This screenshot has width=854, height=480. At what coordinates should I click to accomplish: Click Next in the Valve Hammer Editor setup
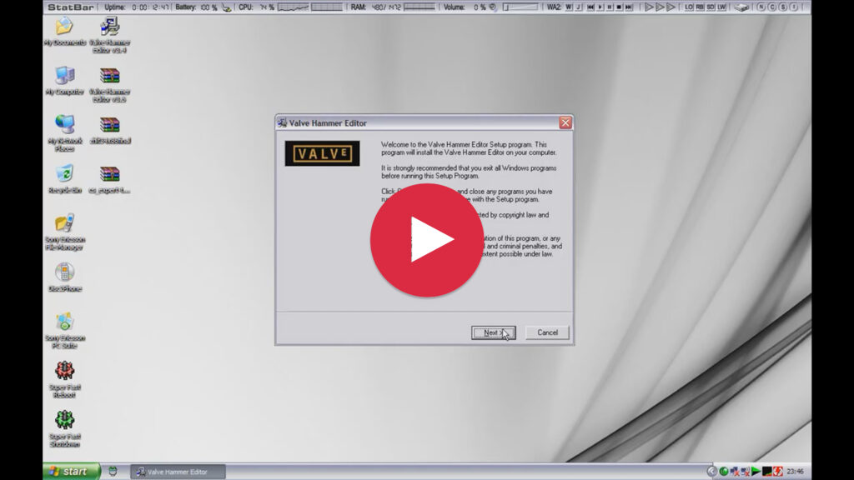click(x=493, y=332)
